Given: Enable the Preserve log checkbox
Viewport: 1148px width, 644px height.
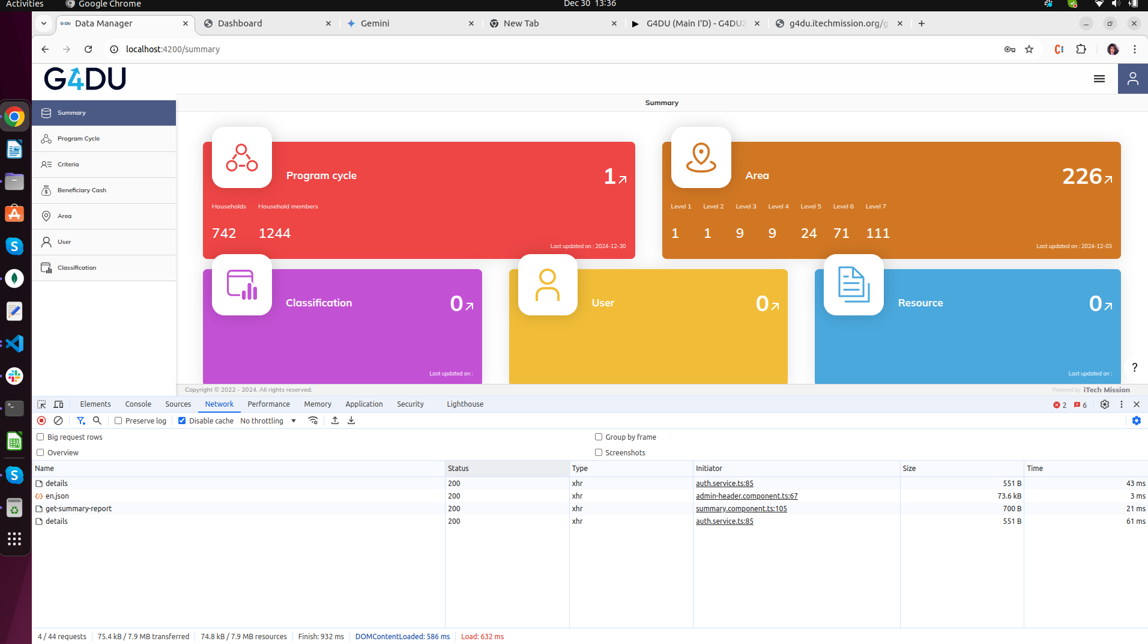Looking at the screenshot, I should click(118, 421).
